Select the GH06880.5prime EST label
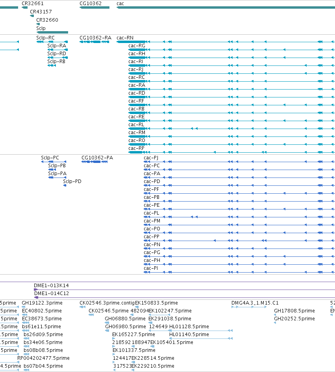Screen dimensions: 335x372 point(125,318)
